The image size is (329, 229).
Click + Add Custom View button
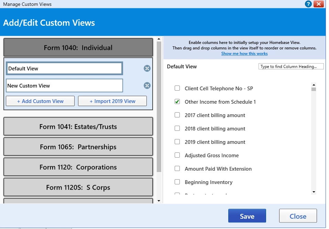(x=40, y=101)
